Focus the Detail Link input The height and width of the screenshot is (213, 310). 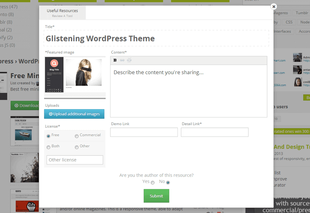tap(215, 132)
